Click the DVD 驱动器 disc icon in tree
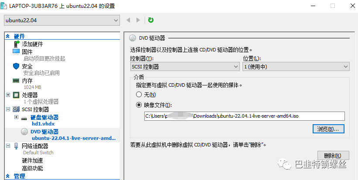Viewport: 358px width, 180px height. click(24, 132)
